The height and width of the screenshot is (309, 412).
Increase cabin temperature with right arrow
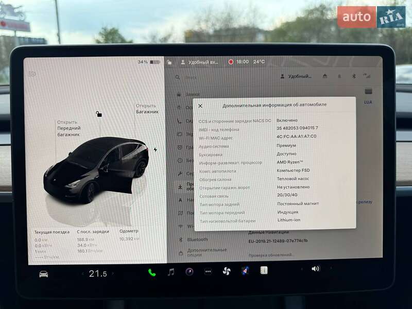[113, 273]
